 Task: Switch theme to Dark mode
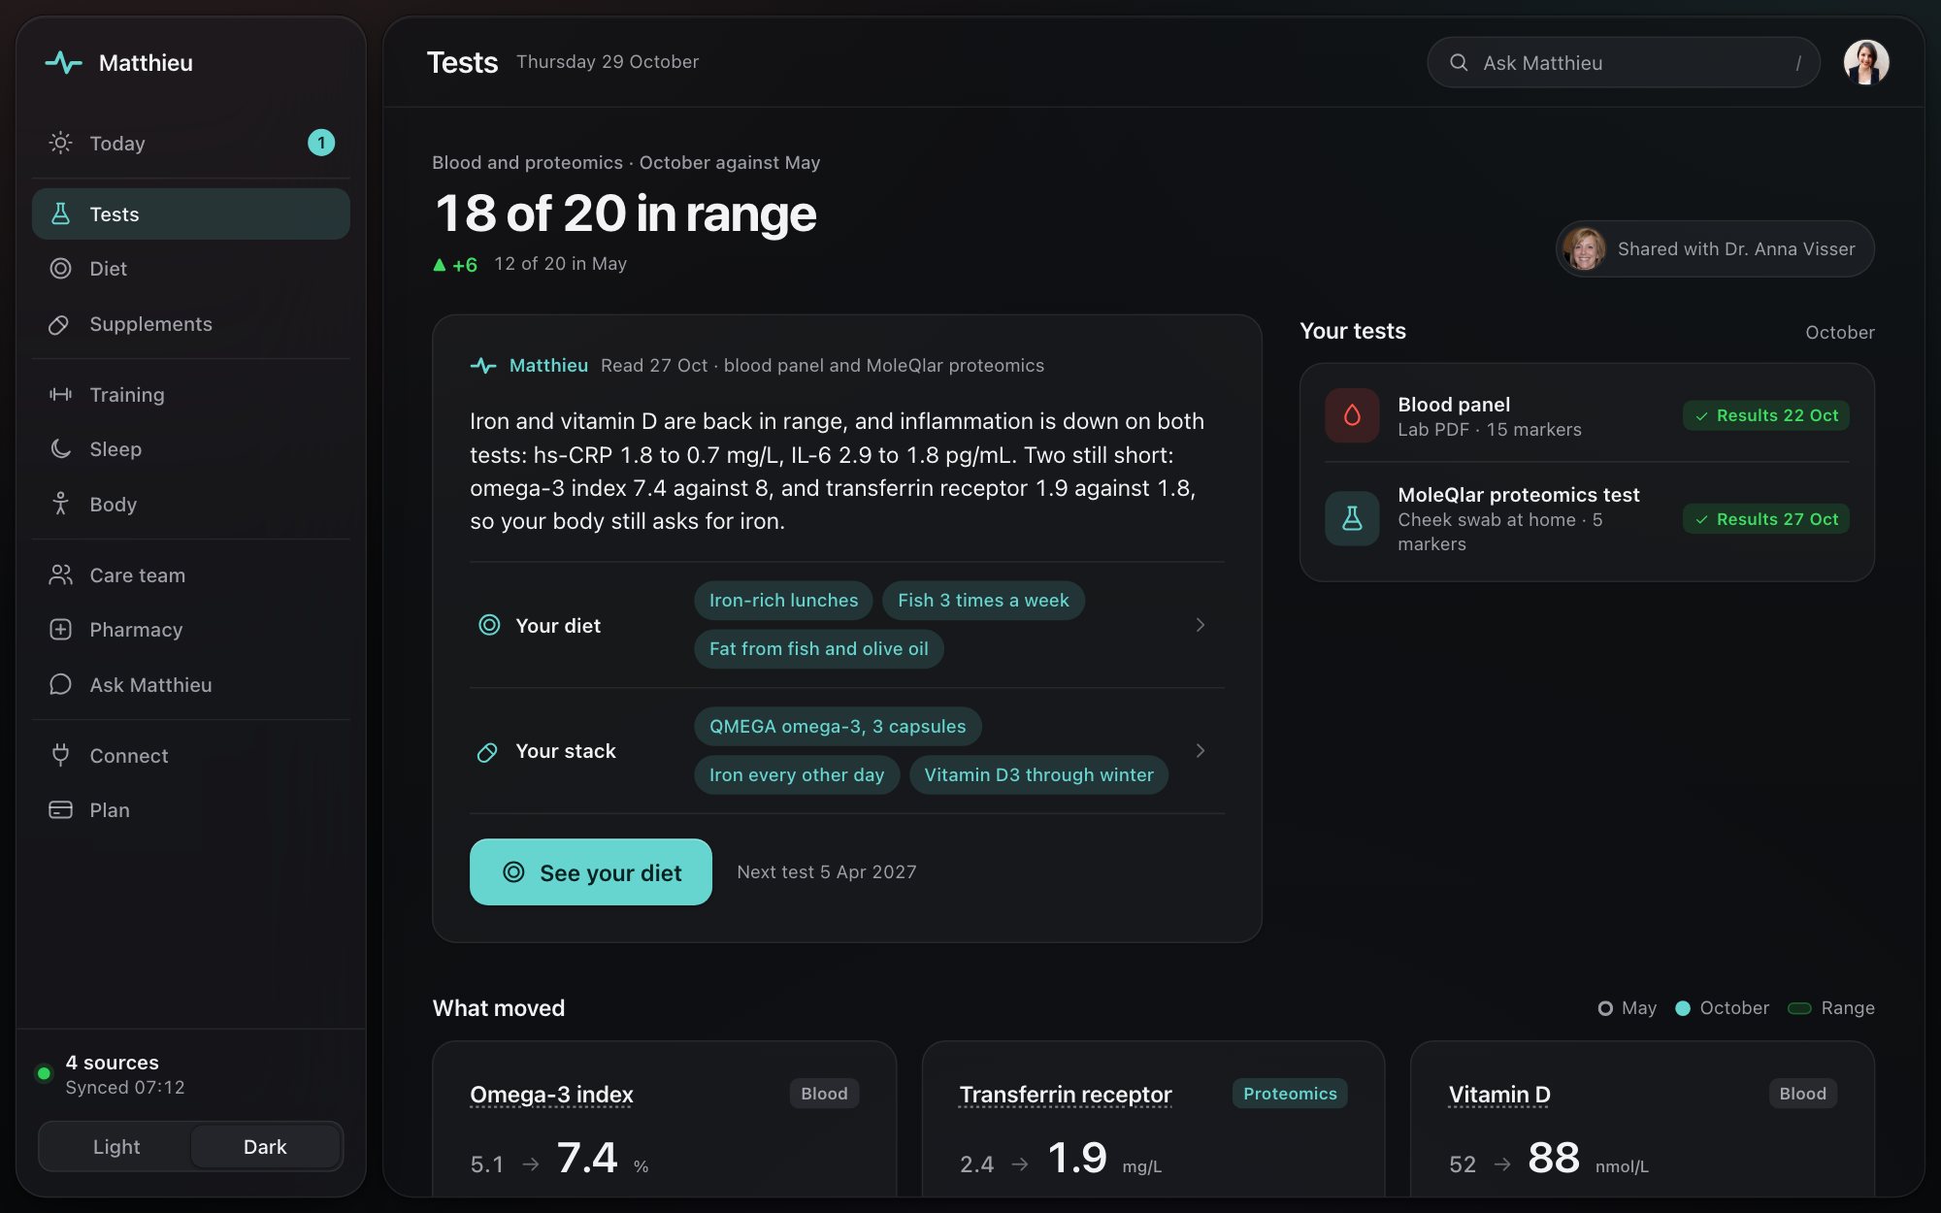(x=265, y=1146)
